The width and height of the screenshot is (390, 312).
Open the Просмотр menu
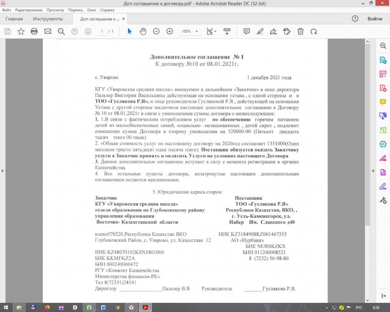[x=55, y=10]
